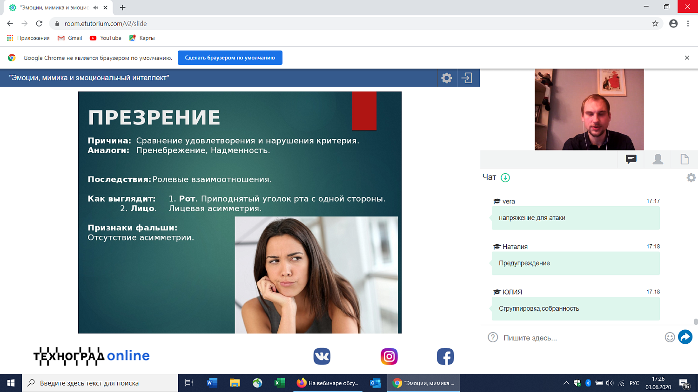Go back in browser history
This screenshot has height=392, width=698.
(10, 23)
